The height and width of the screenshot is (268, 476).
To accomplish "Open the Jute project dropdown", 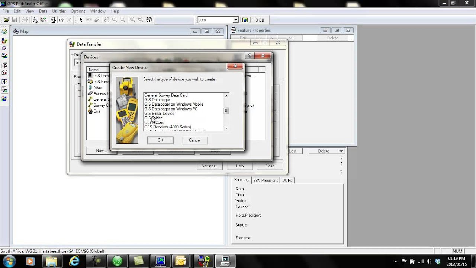I will pos(235,20).
